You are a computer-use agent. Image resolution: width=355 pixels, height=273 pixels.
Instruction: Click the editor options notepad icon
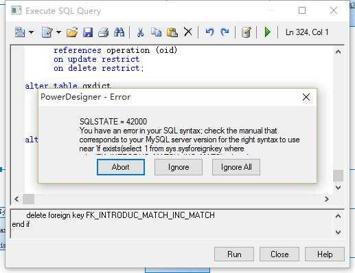[x=247, y=32]
